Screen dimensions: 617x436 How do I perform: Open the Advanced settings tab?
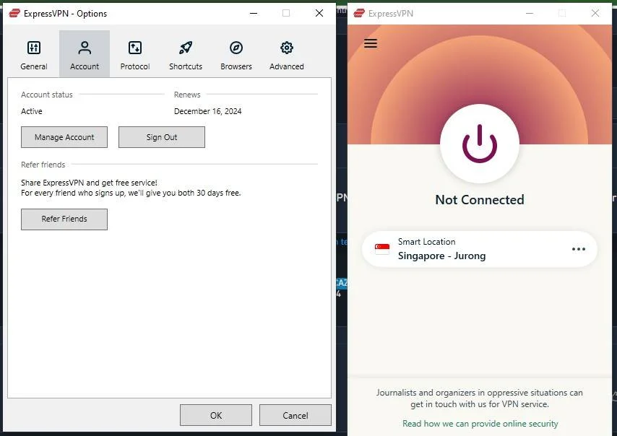[286, 54]
